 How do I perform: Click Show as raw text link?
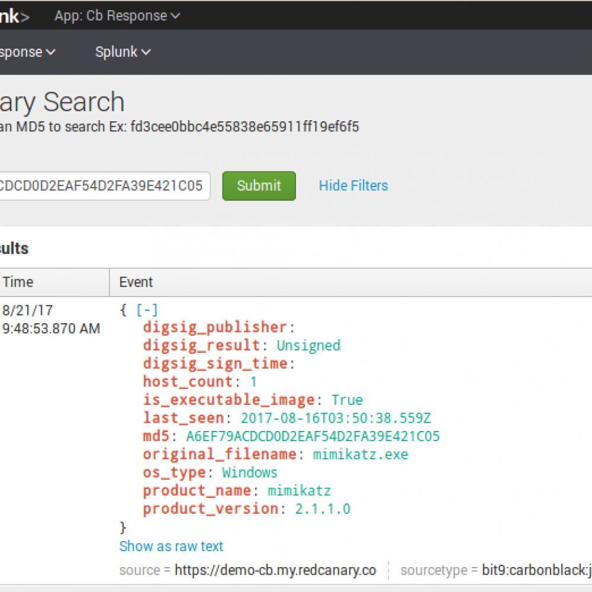(172, 546)
